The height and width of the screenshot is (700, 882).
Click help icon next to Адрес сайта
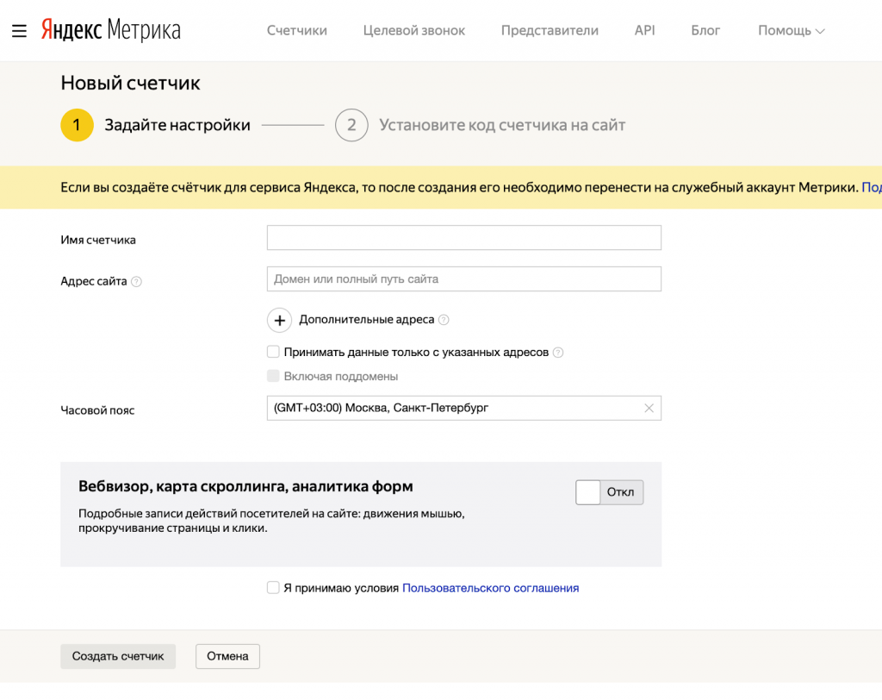(x=136, y=282)
